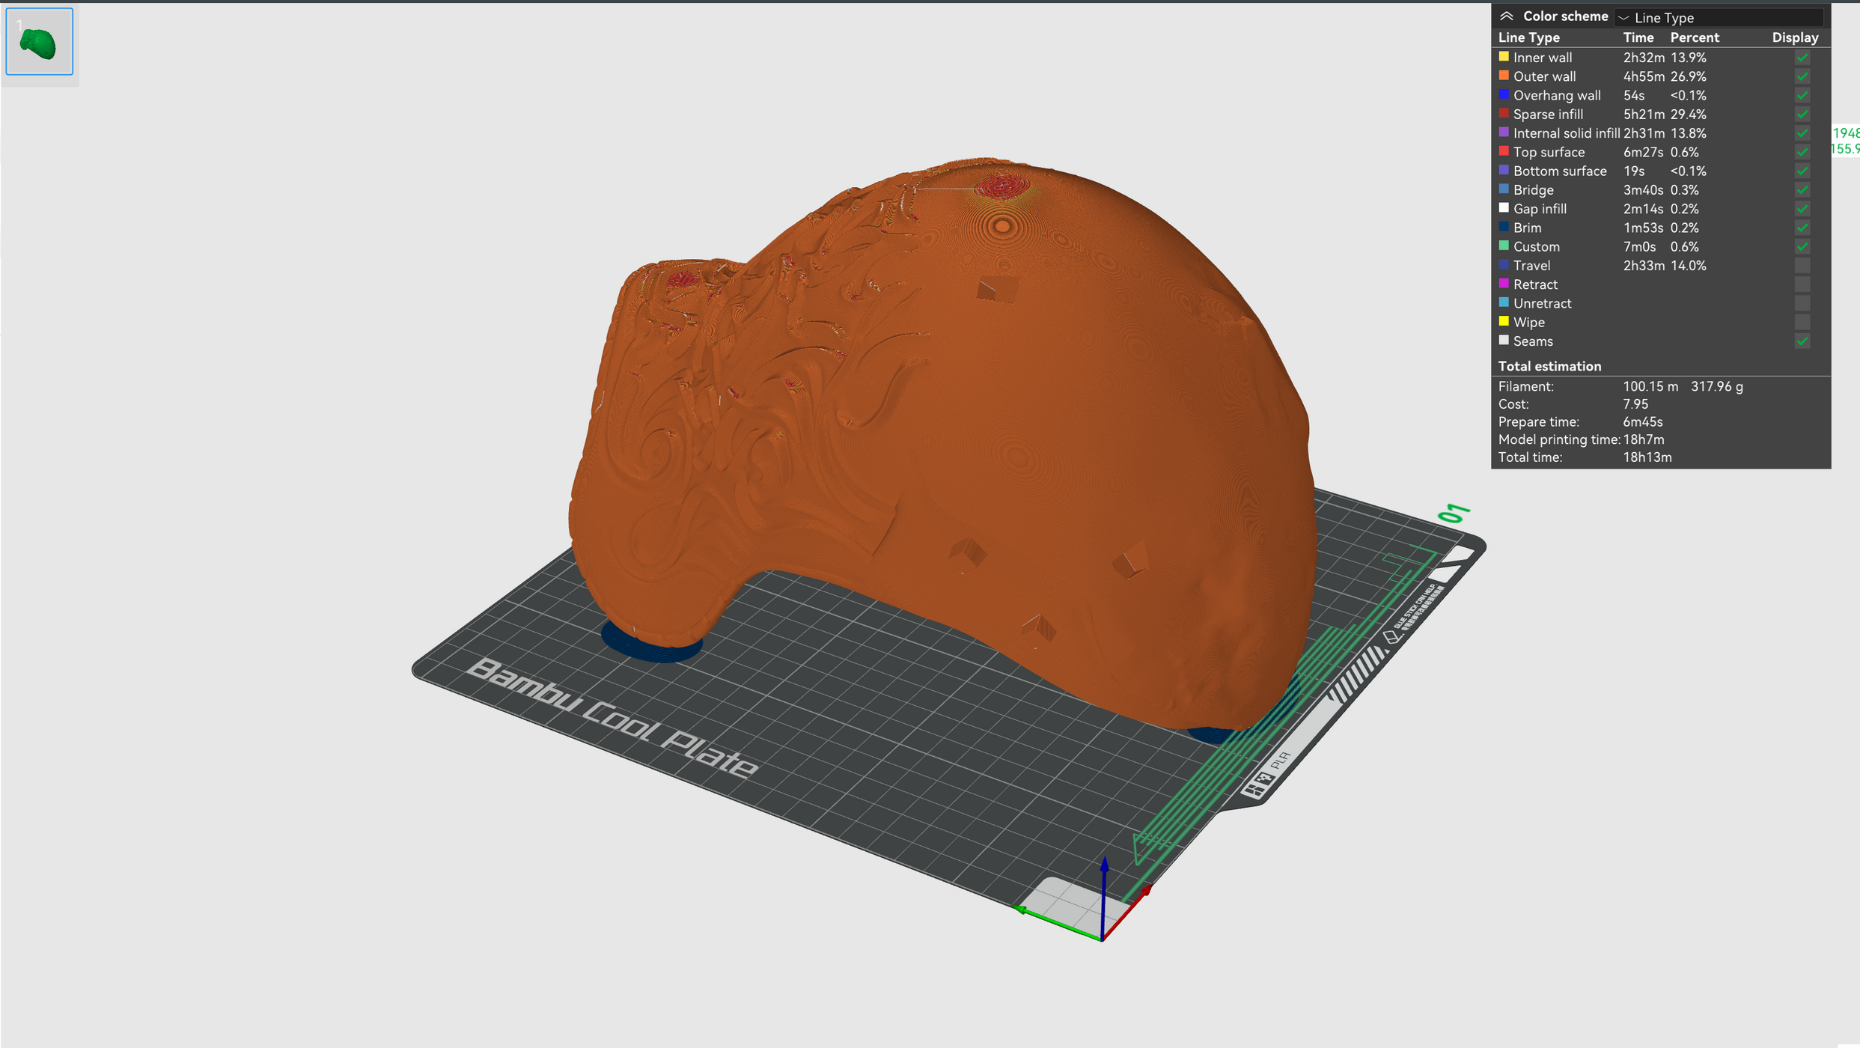Viewport: 1860px width, 1048px height.
Task: Click the Brim dark blue swatch
Action: [x=1504, y=227]
